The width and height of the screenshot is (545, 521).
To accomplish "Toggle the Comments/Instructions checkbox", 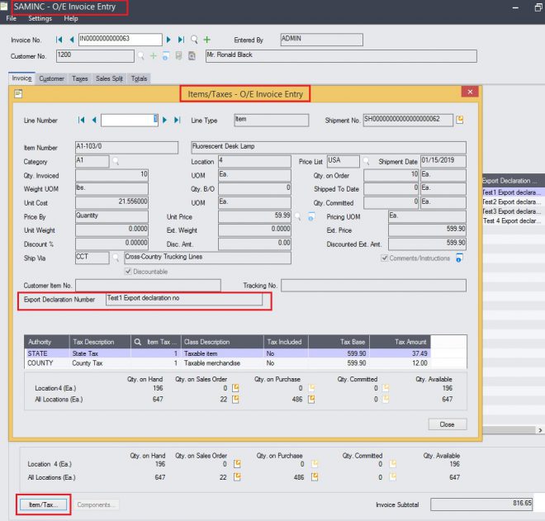I will click(384, 258).
